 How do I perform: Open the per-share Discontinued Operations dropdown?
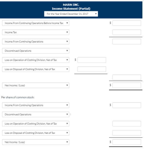pos(36,114)
